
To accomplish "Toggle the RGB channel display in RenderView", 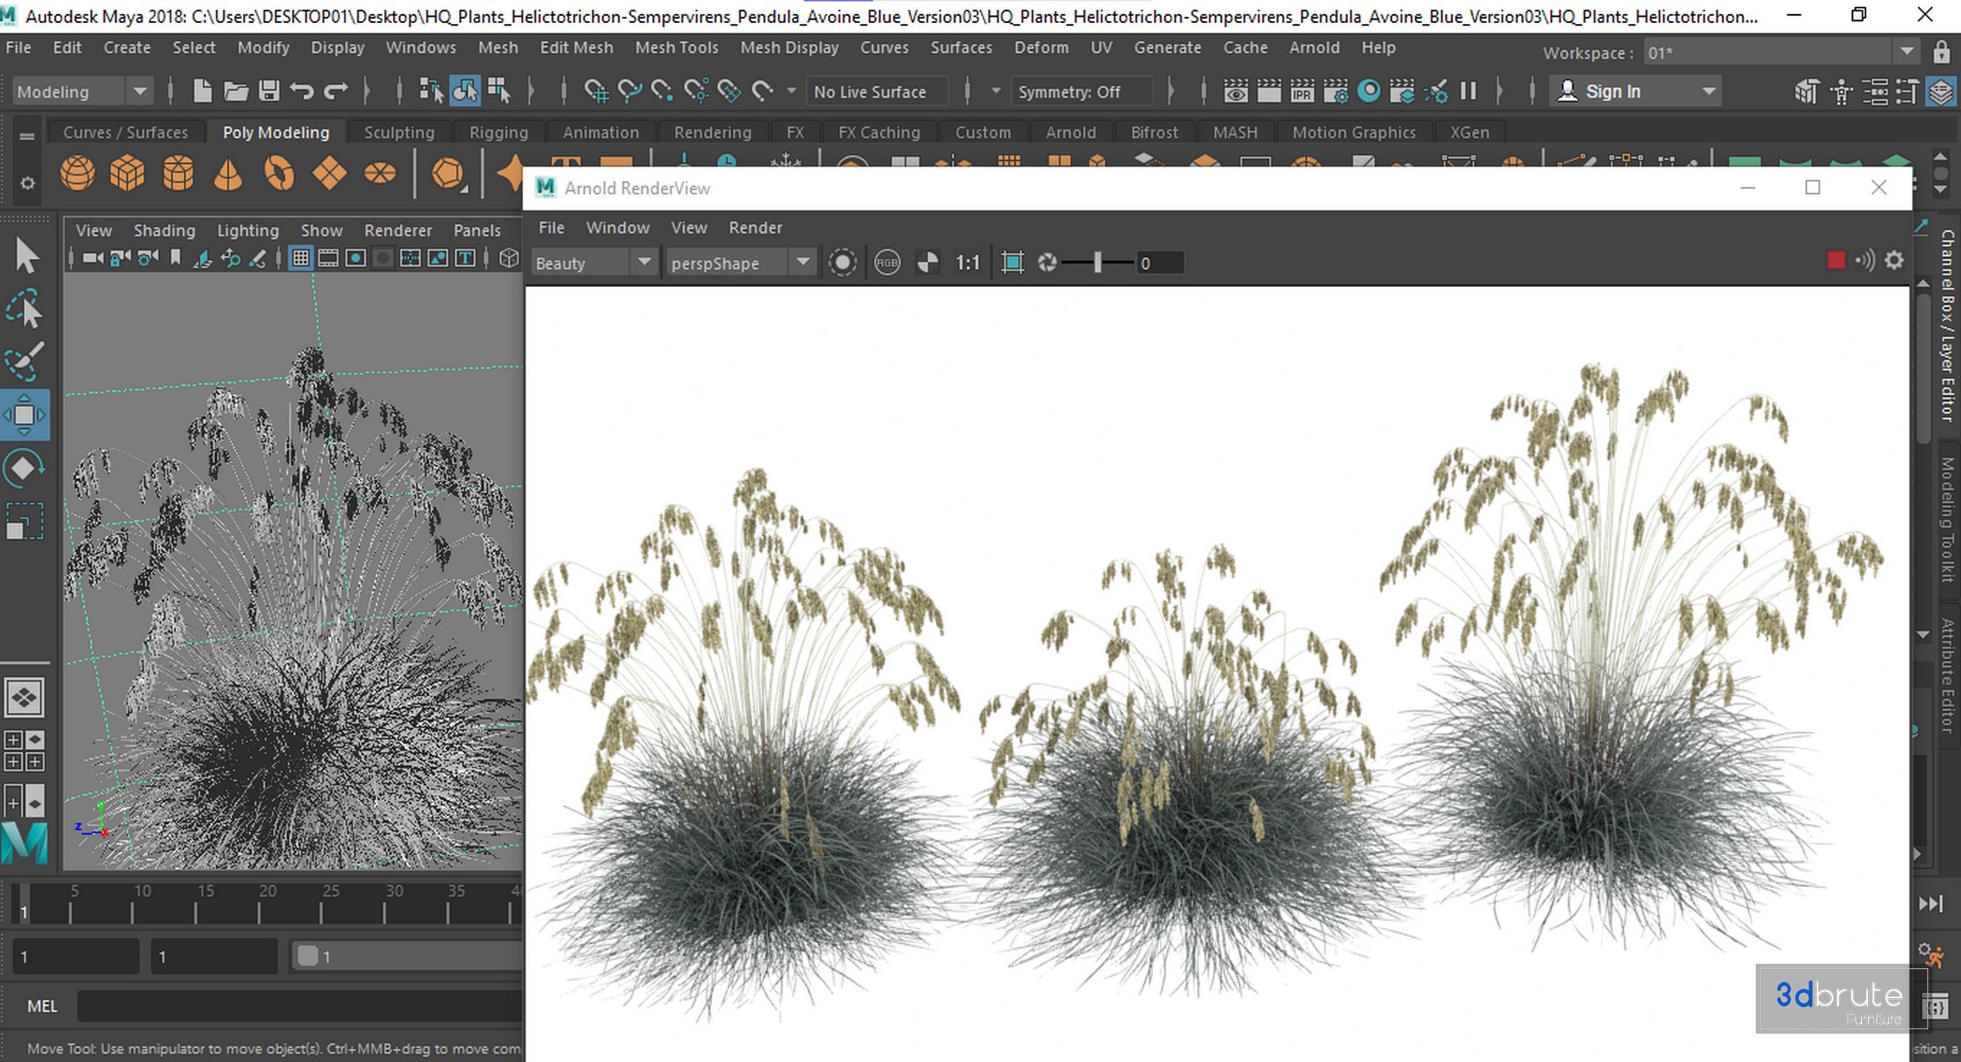I will click(x=887, y=263).
